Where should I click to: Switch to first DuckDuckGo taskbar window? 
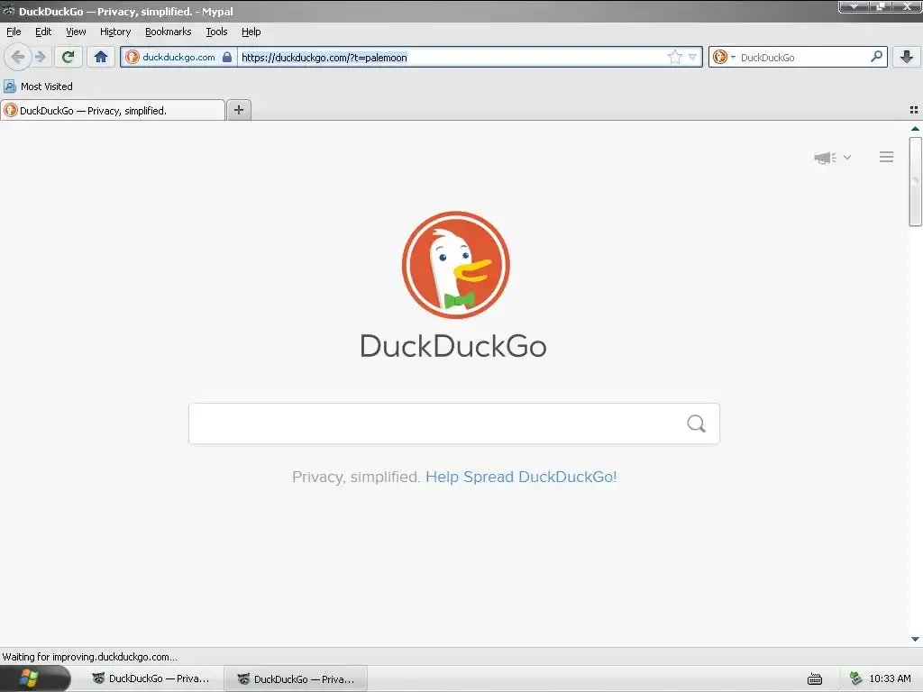coord(151,679)
